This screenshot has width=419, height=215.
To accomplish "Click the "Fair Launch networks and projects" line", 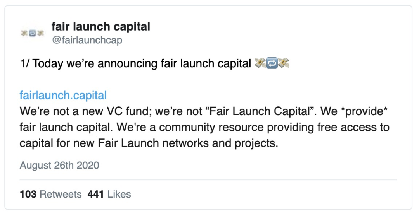I will point(188,143).
